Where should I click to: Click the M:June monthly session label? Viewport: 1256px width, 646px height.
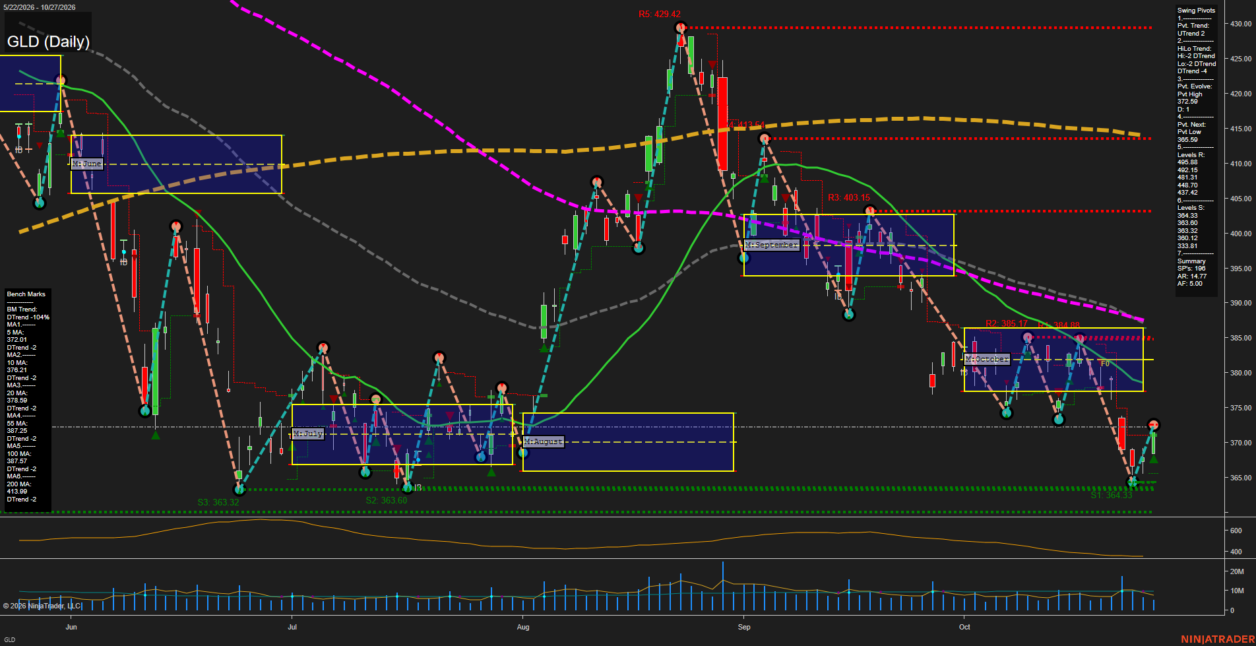click(87, 163)
